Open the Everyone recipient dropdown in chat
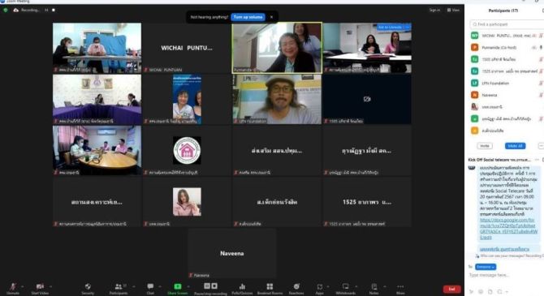Image resolution: width=544 pixels, height=296 pixels. (486, 267)
